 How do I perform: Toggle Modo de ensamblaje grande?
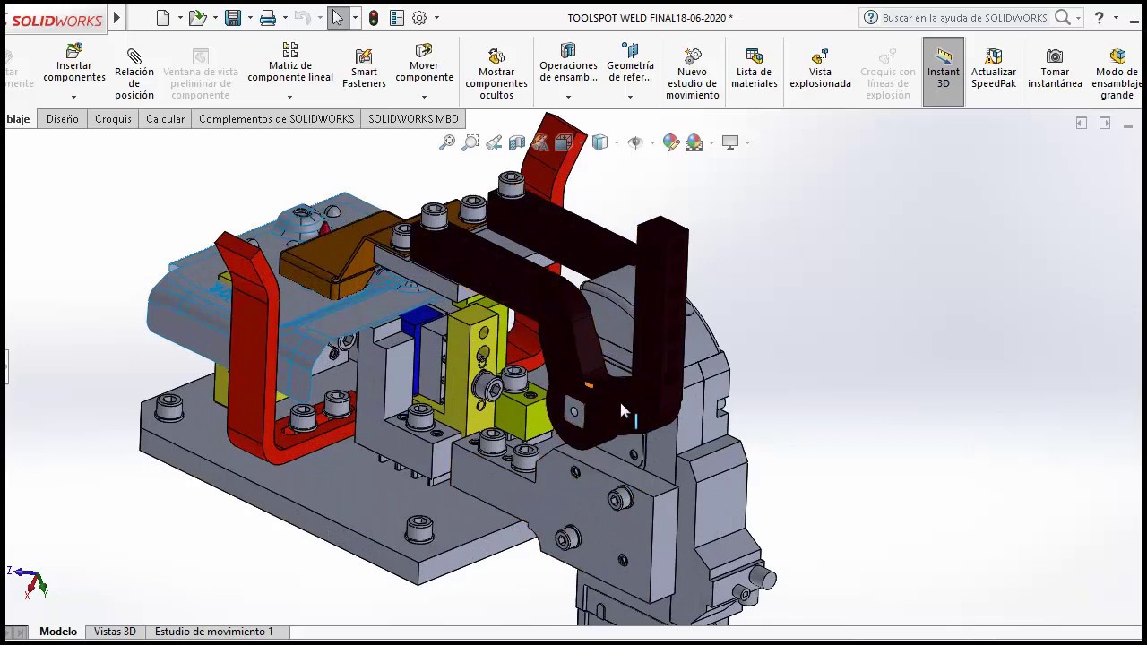click(1117, 73)
